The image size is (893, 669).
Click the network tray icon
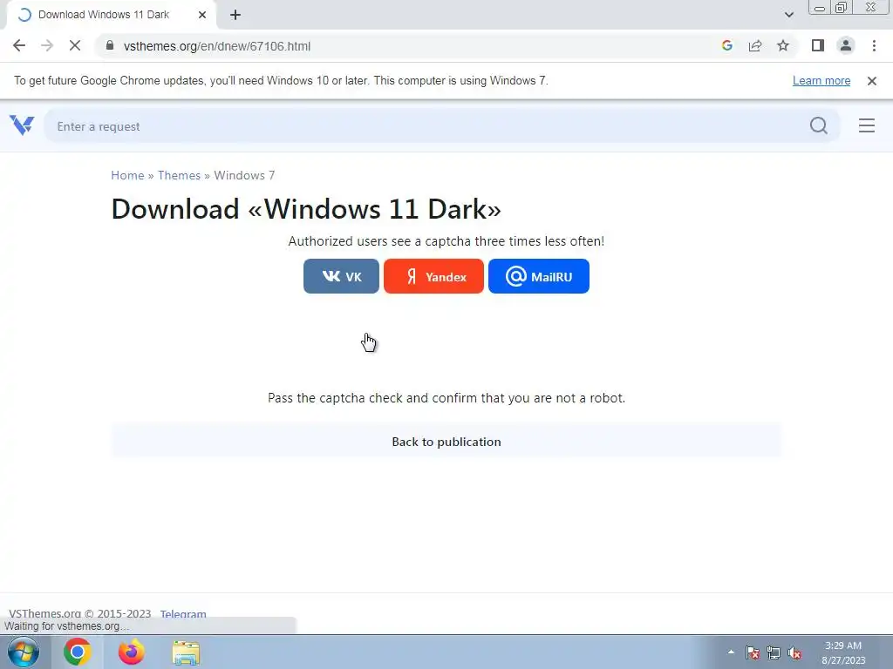click(773, 652)
